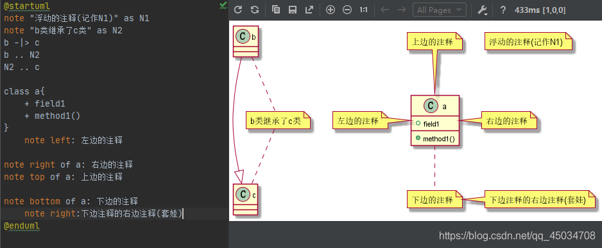Click the class a header
Image resolution: width=602 pixels, height=248 pixels.
coord(434,106)
